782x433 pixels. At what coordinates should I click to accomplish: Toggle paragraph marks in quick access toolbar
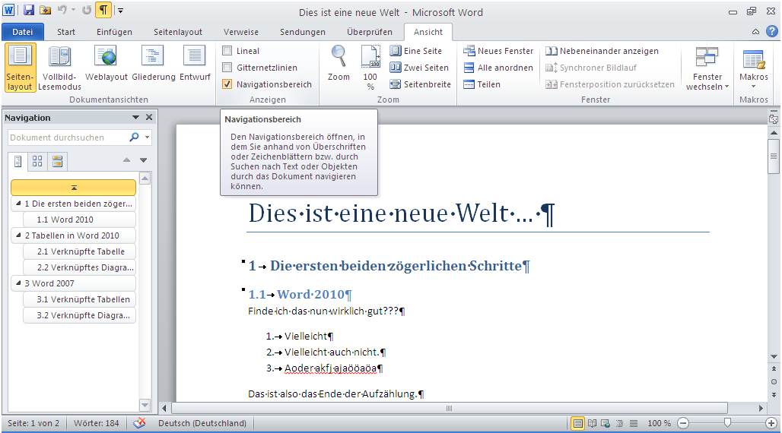coord(103,10)
